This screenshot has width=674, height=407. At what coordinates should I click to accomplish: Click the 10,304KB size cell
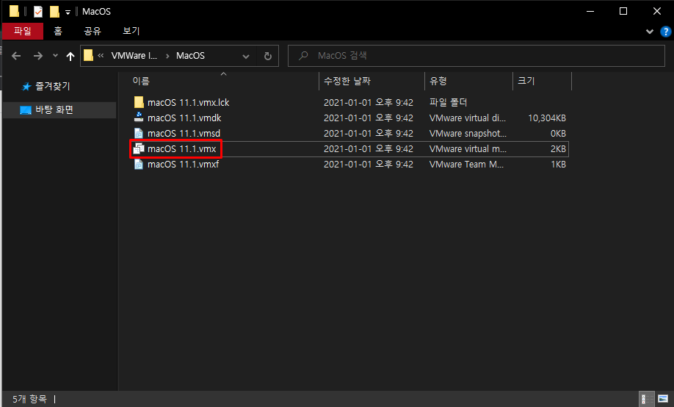[547, 118]
